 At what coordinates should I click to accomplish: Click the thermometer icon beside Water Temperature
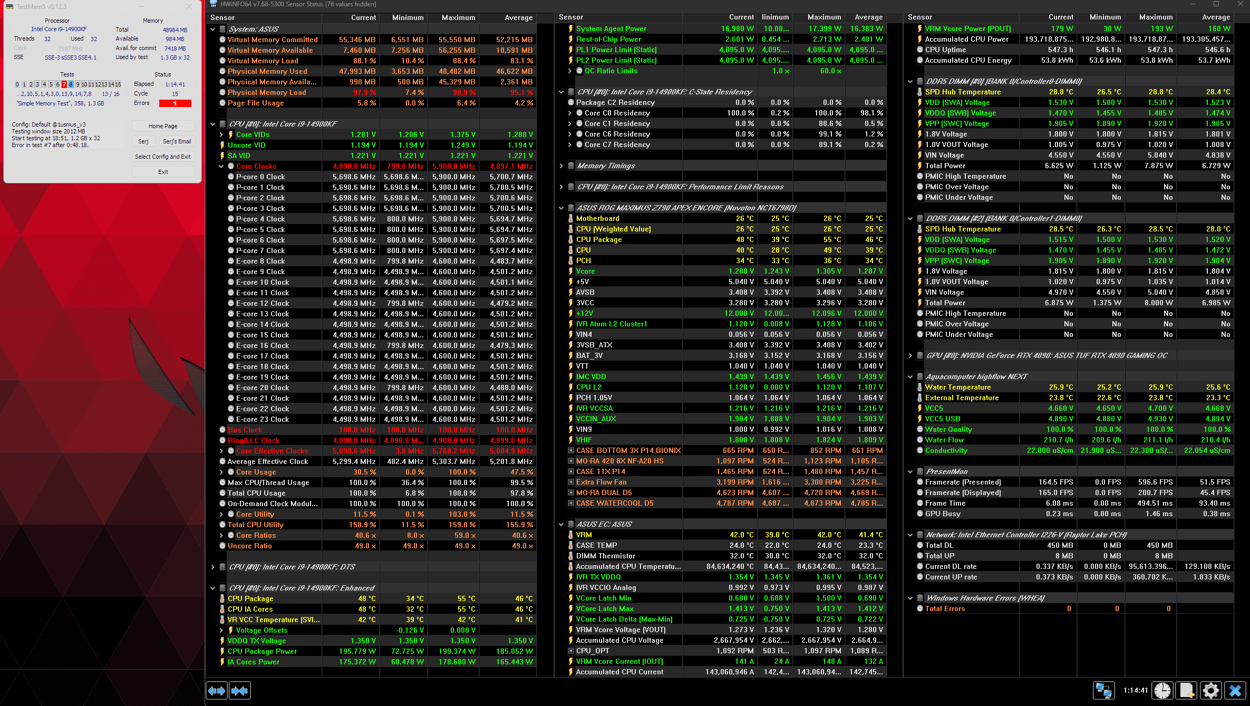[919, 387]
